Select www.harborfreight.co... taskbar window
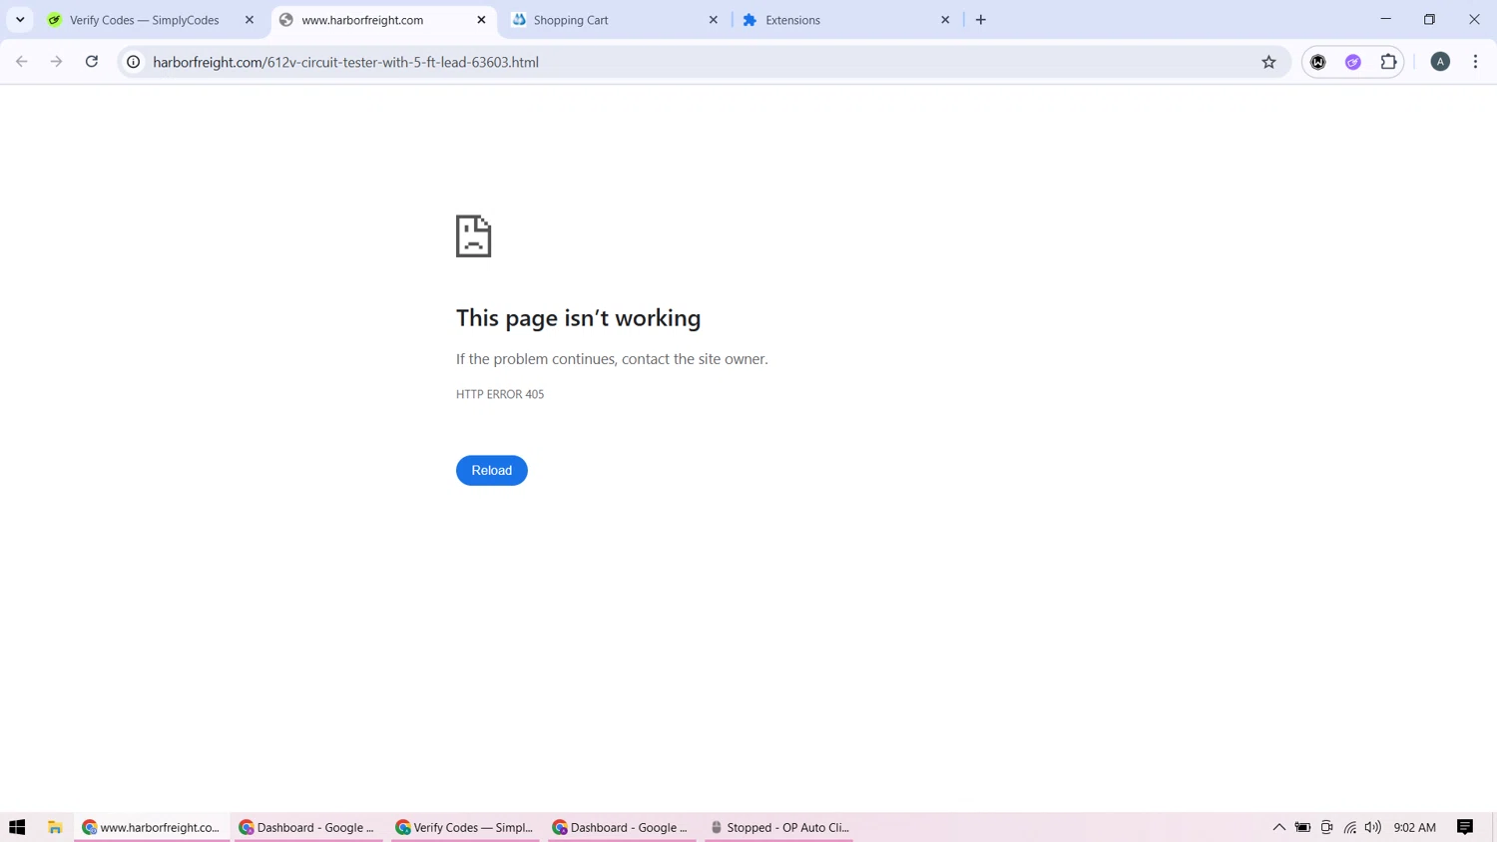The image size is (1497, 842). click(152, 827)
